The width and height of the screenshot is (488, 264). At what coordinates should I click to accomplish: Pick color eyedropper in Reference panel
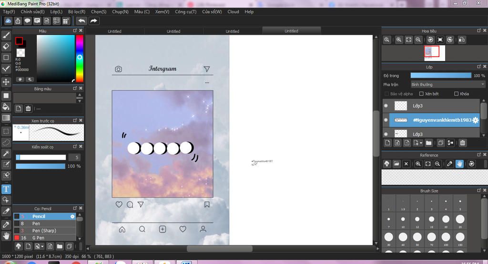pos(449,164)
